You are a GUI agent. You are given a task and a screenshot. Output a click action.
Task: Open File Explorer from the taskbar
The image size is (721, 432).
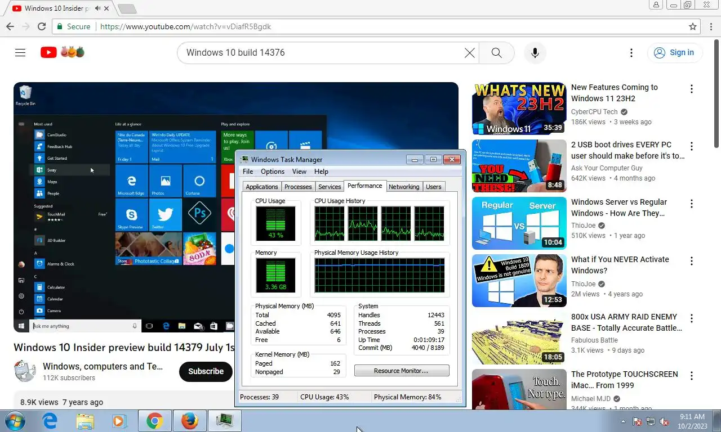tap(85, 421)
